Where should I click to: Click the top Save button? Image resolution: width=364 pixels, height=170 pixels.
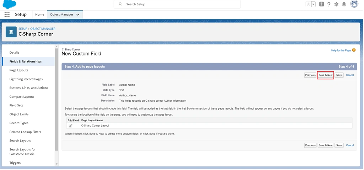click(x=339, y=75)
